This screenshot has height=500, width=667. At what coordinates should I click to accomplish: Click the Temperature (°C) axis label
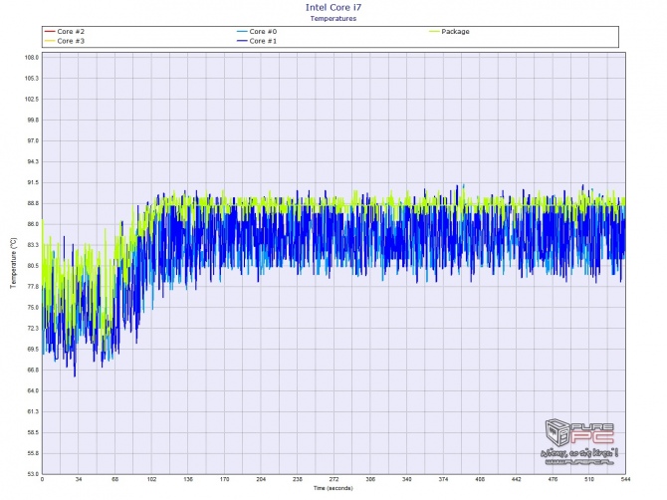(x=14, y=263)
